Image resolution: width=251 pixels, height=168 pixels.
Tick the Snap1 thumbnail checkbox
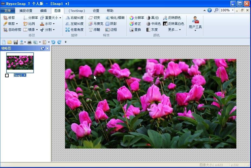[x=7, y=75]
